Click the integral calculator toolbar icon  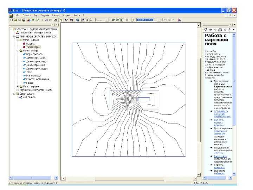click(x=91, y=20)
